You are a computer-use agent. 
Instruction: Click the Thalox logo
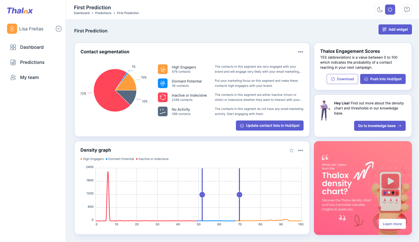(x=20, y=11)
